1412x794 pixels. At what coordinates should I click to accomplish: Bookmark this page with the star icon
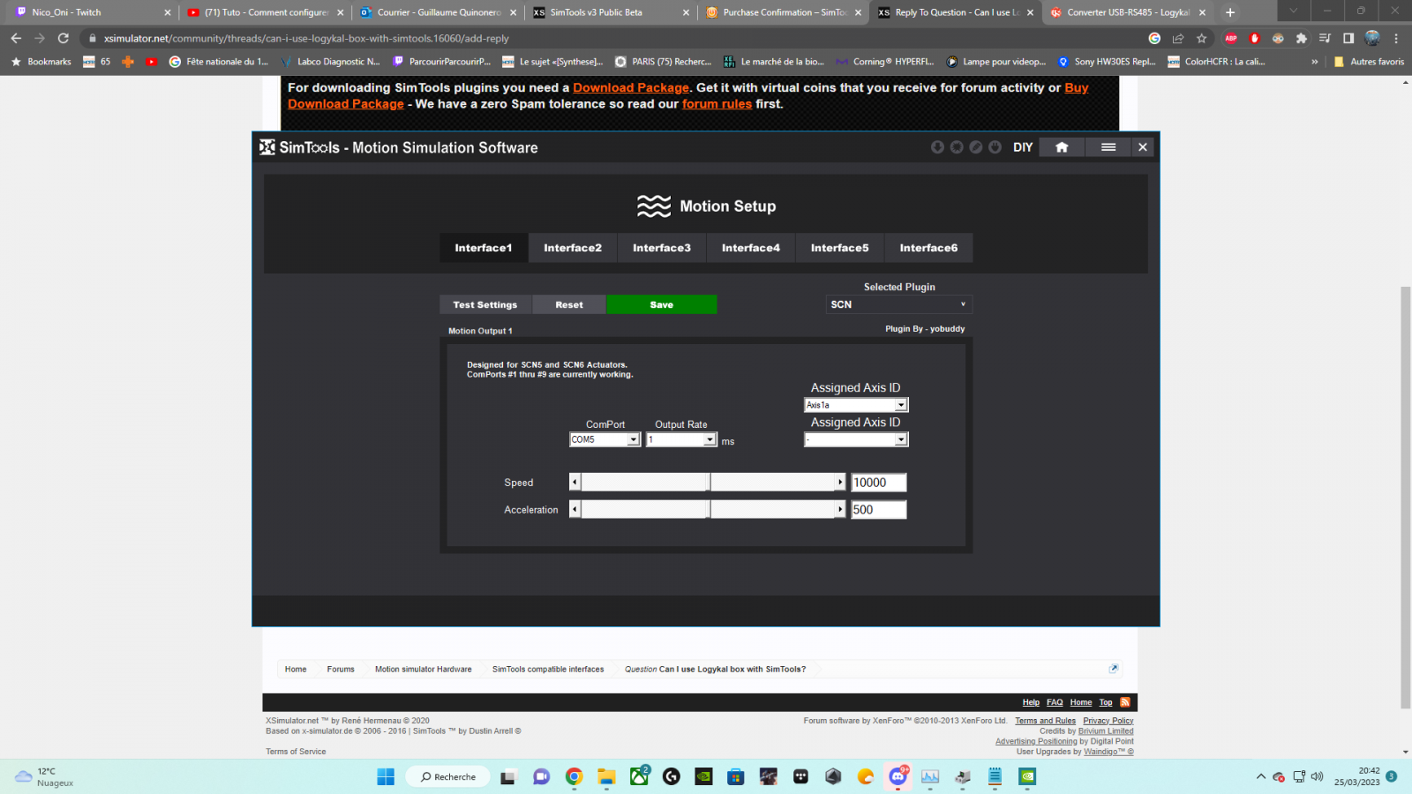point(1201,38)
